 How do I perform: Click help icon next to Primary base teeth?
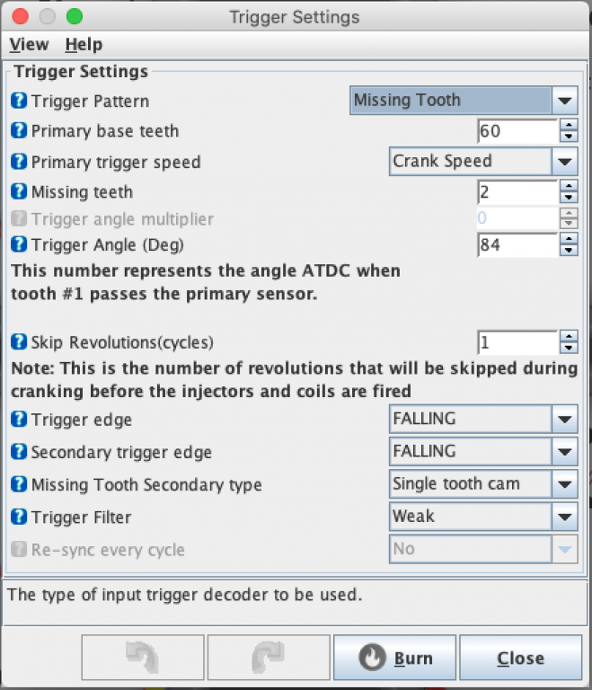(19, 131)
